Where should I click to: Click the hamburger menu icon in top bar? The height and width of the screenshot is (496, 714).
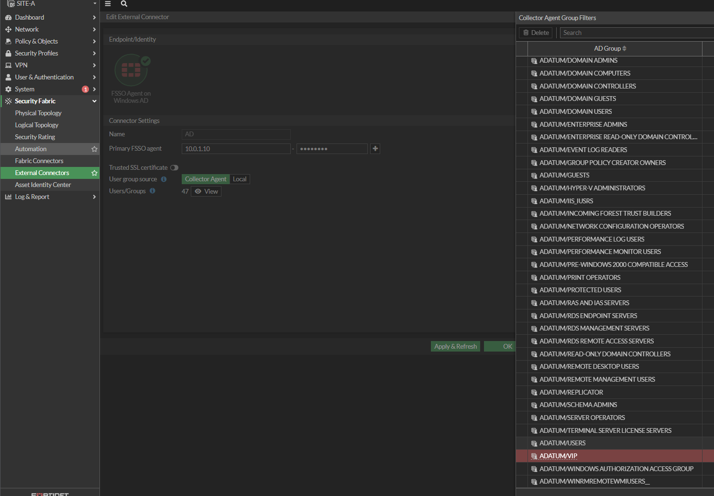click(x=108, y=4)
